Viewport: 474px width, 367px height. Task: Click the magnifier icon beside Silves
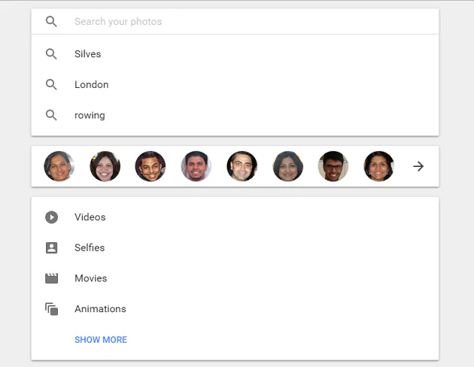tap(51, 54)
